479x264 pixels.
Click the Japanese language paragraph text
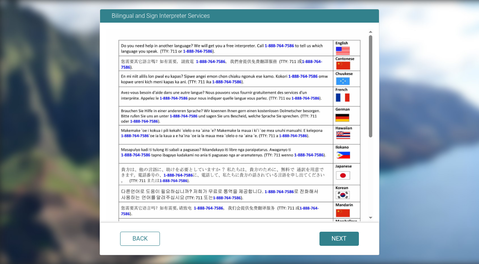(x=222, y=175)
